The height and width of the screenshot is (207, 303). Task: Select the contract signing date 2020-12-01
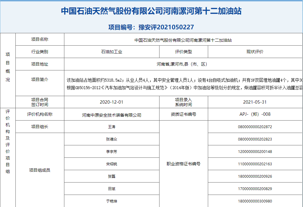[x=111, y=102]
